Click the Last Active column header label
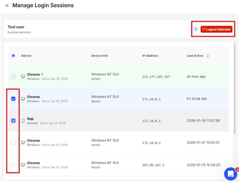The height and width of the screenshot is (182, 239). coord(195,56)
